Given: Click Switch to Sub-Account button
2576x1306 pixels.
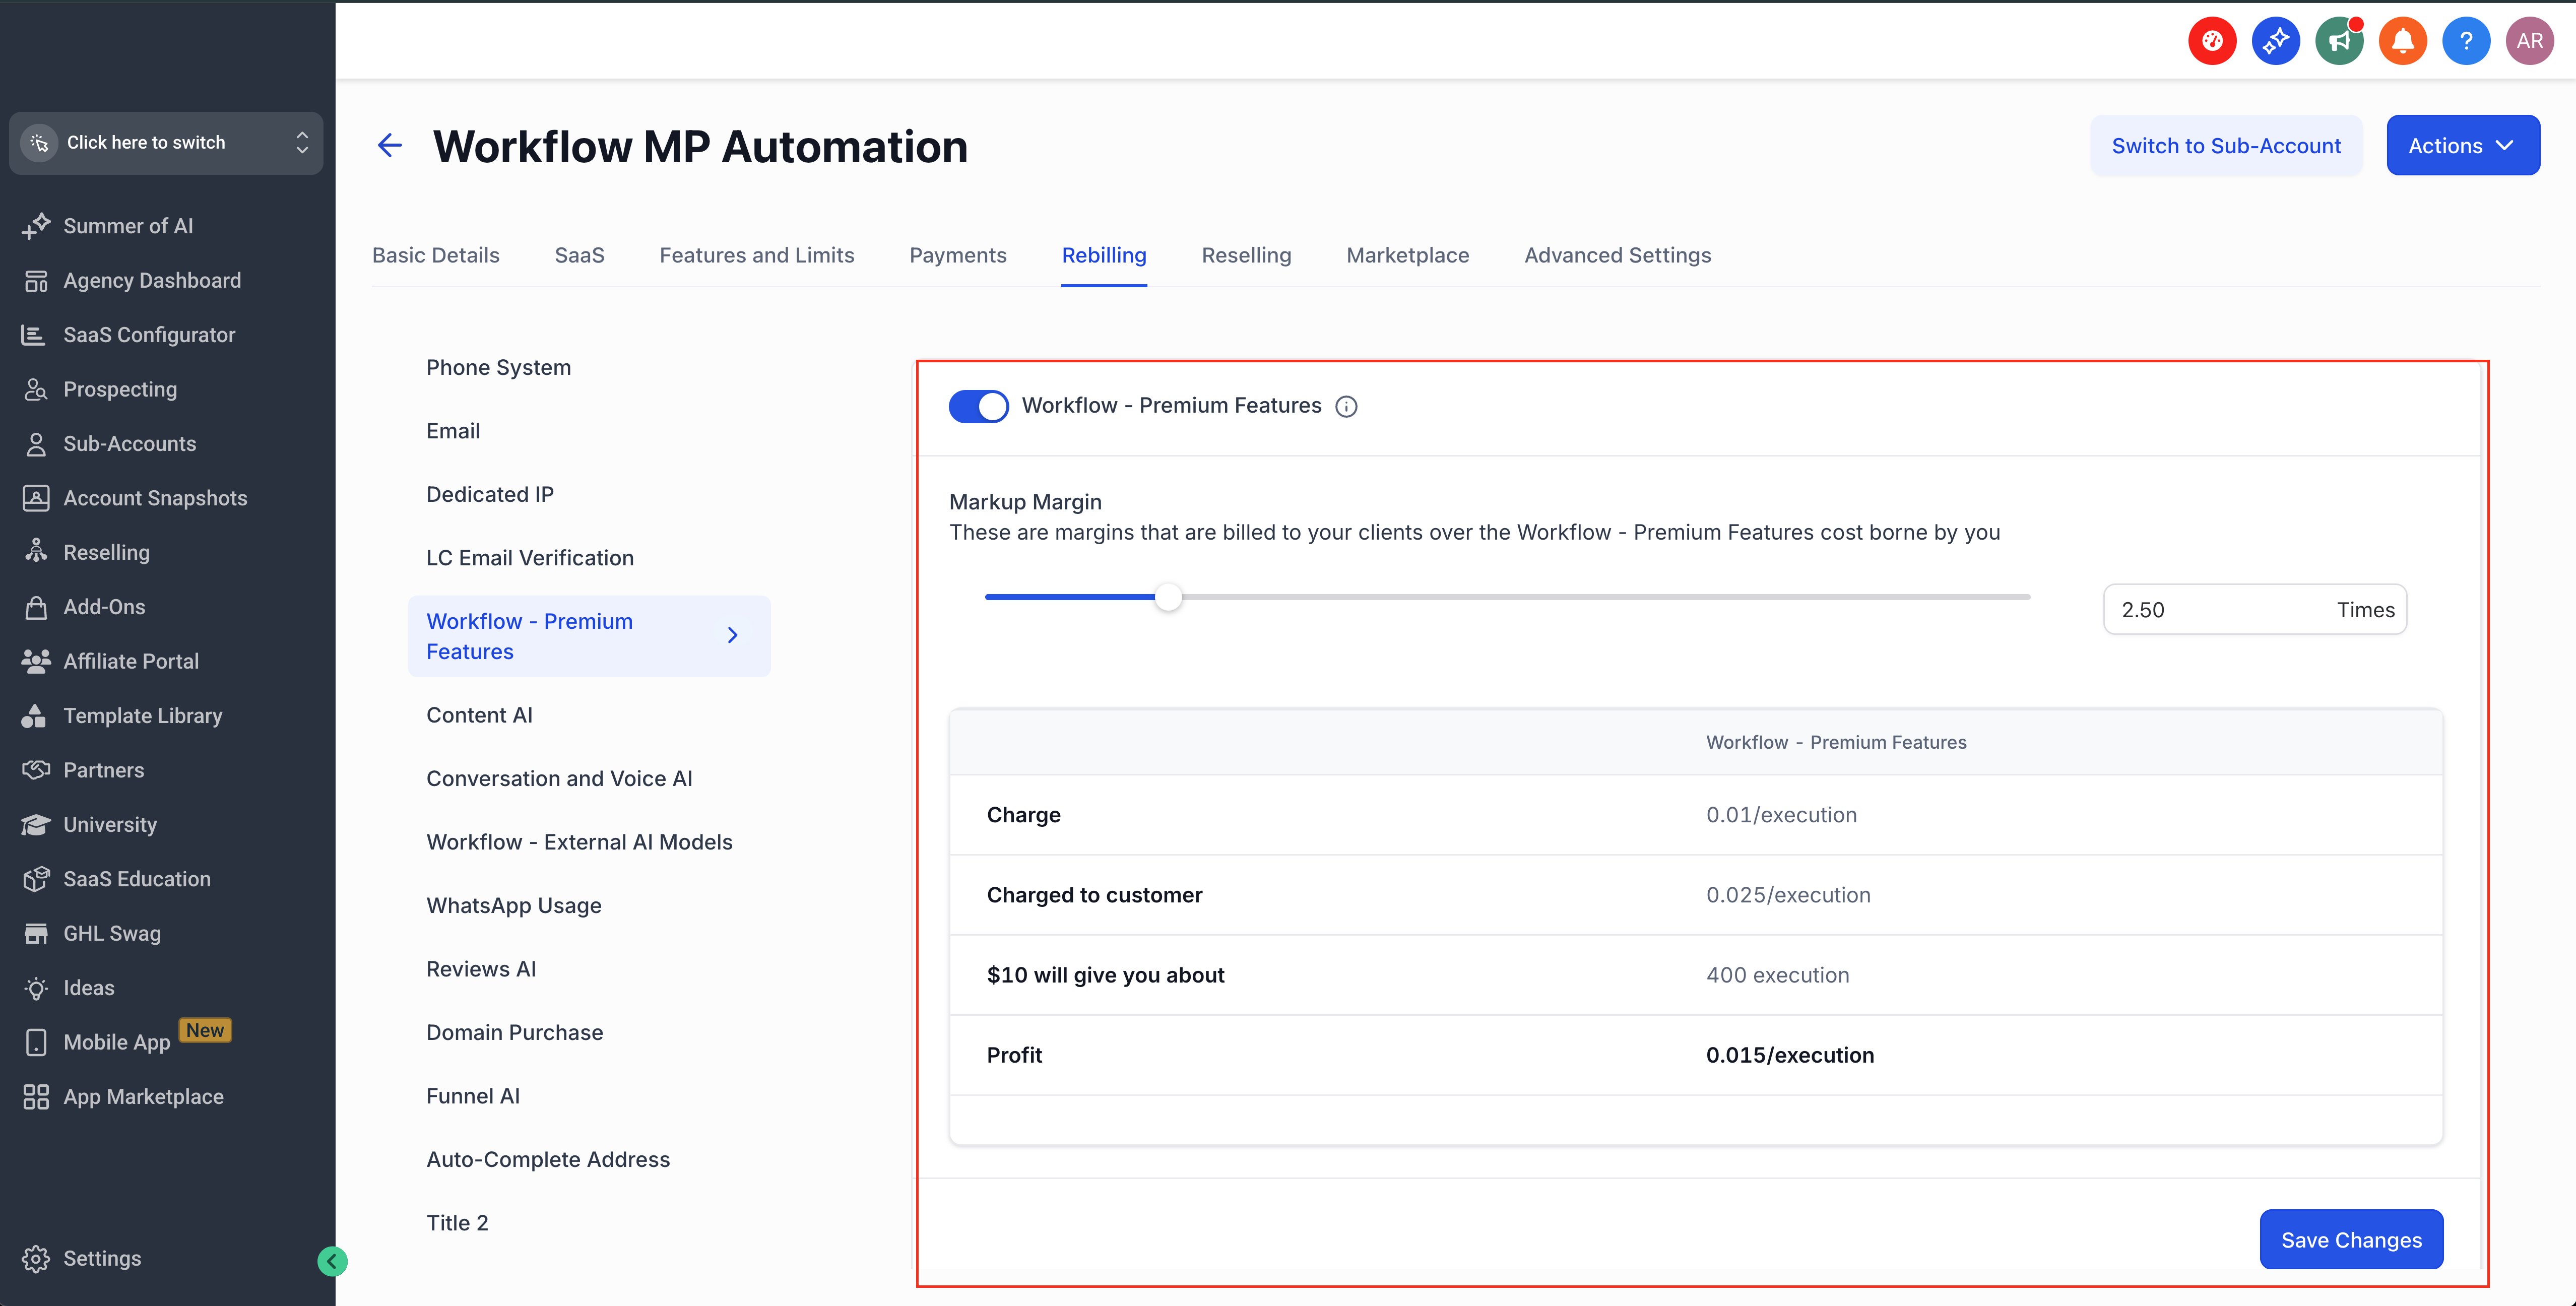Looking at the screenshot, I should [2225, 146].
